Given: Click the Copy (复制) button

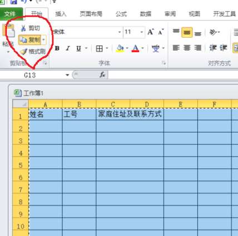Looking at the screenshot, I should tap(30, 40).
